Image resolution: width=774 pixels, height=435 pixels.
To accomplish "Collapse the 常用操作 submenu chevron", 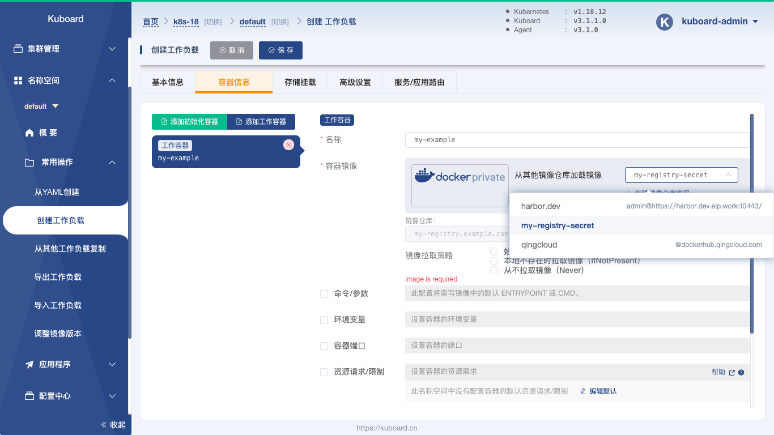I will [112, 163].
